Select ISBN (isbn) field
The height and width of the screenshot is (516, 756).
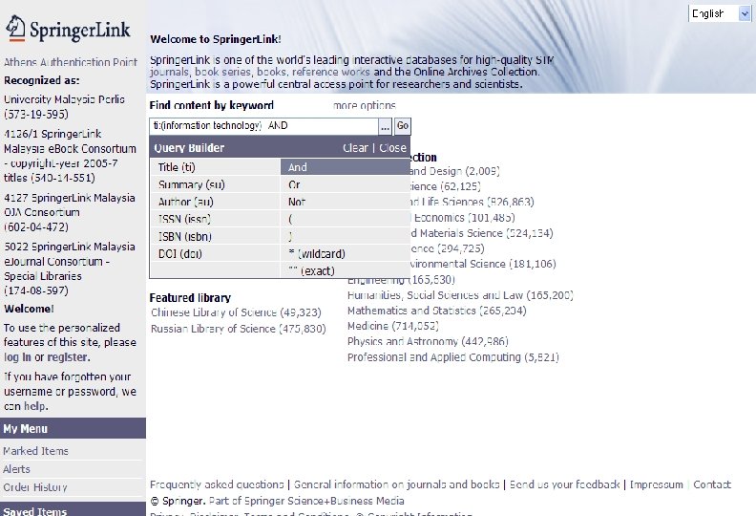click(x=215, y=237)
